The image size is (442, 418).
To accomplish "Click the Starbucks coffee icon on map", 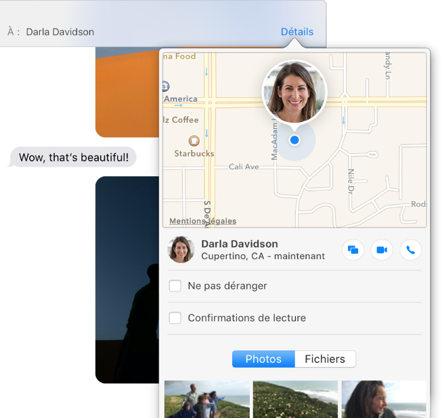I will (194, 141).
